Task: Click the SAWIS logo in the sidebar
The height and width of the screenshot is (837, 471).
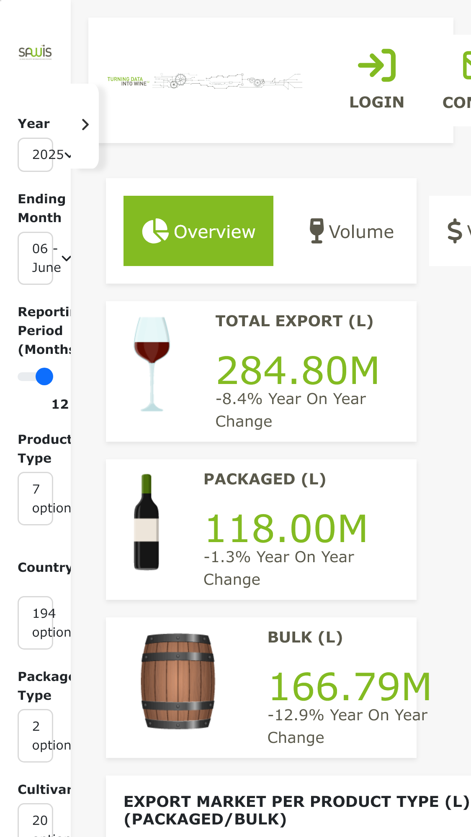Action: [35, 53]
